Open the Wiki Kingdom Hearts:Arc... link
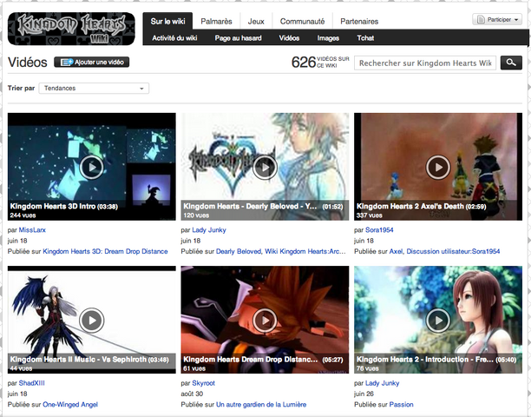This screenshot has width=531, height=417. point(305,251)
